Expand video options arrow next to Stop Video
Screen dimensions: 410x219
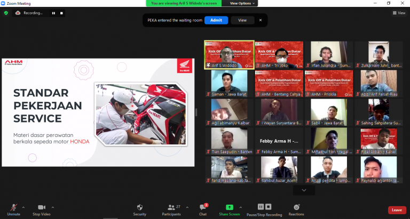click(52, 205)
